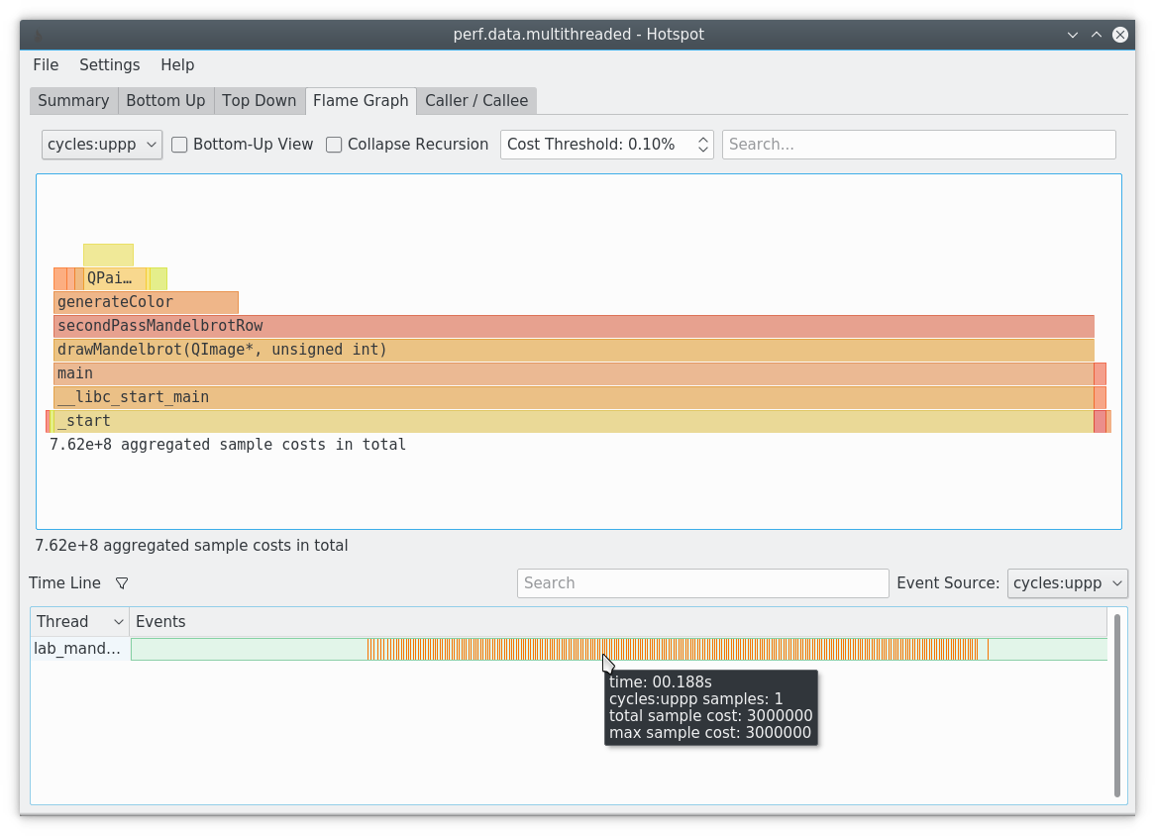Open the timeline filter funnel icon
The width and height of the screenshot is (1155, 836).
click(122, 583)
